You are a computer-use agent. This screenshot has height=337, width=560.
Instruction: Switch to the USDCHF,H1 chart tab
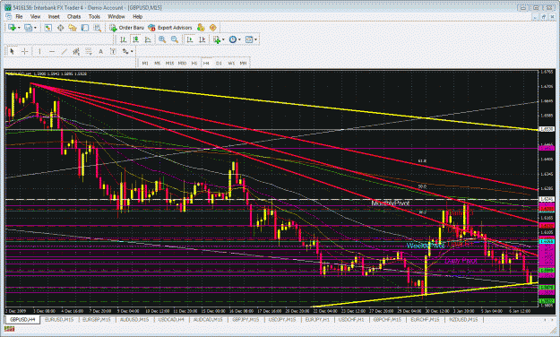coord(351,319)
